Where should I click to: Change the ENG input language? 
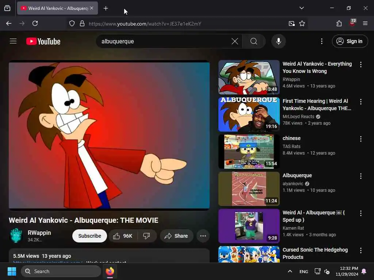[x=304, y=271]
